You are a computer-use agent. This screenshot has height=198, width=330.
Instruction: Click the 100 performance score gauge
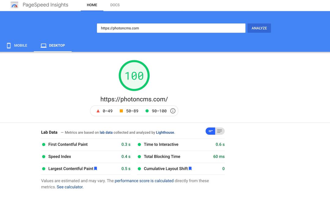pyautogui.click(x=134, y=75)
